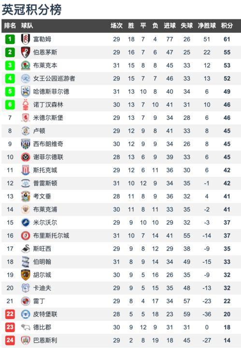Screen dimensions: 241x348
Task: Click the Hull City tiger crest
Action: click(x=26, y=275)
